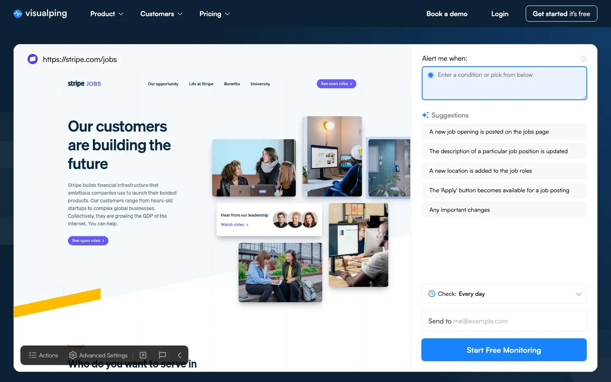Click photo of man with headset at monitor

pyautogui.click(x=359, y=245)
